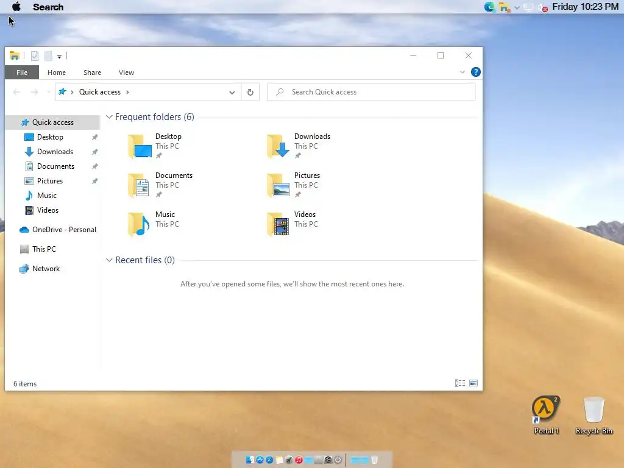Open Documents in the navigation pane
Screen dimensions: 624x468
[55, 166]
